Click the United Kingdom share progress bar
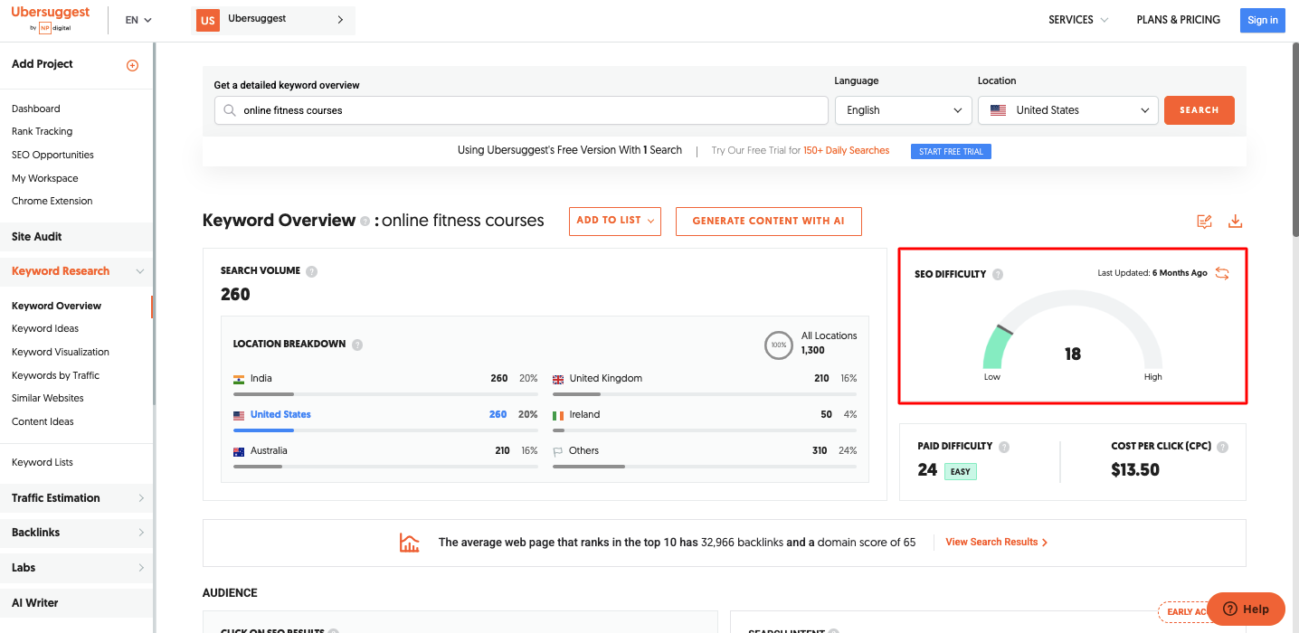Viewport: 1299px width, 633px height. pos(705,394)
